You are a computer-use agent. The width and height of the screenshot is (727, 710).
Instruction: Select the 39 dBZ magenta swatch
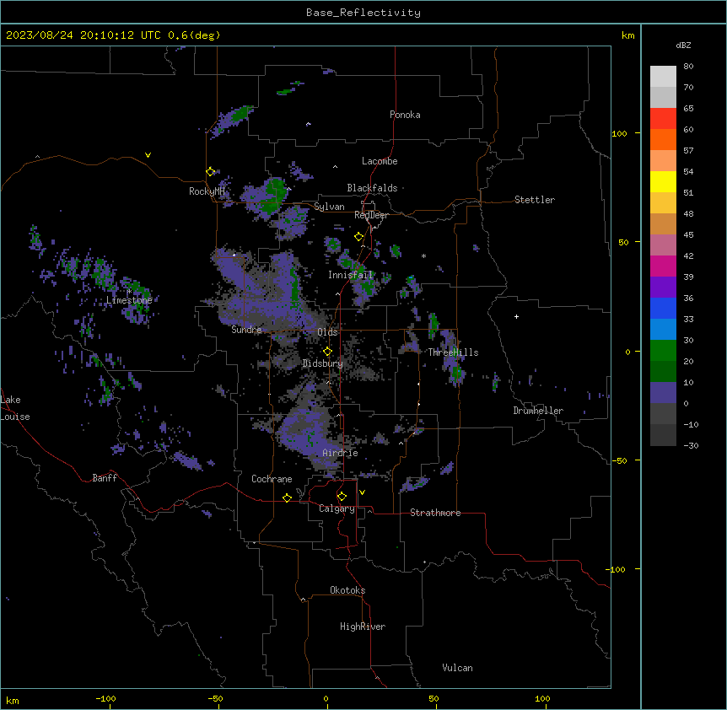pyautogui.click(x=663, y=266)
